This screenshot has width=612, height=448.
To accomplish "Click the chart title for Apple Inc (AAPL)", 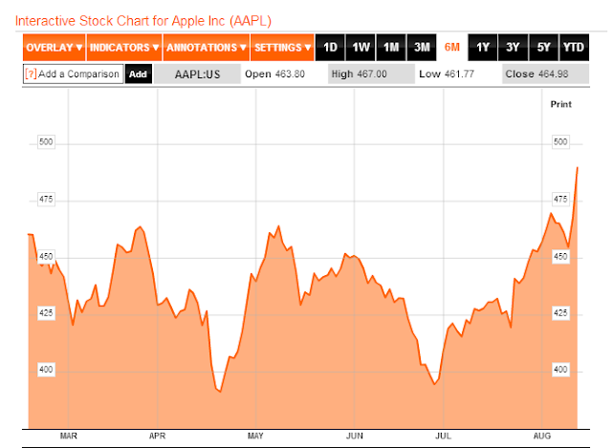I will 143,21.
